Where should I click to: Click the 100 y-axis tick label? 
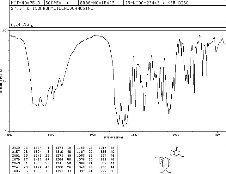[4, 31]
